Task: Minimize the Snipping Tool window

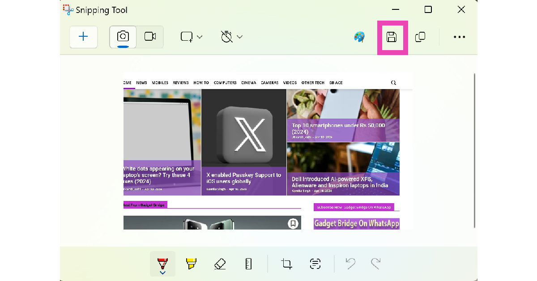Action: pyautogui.click(x=395, y=9)
